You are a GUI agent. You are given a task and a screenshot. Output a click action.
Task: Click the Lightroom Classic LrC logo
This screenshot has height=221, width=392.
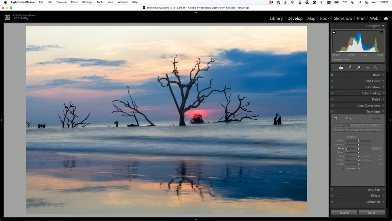pyautogui.click(x=7, y=17)
